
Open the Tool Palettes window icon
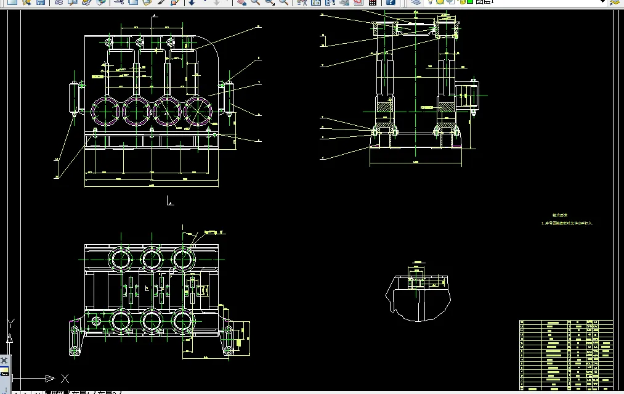pyautogui.click(x=330, y=2)
